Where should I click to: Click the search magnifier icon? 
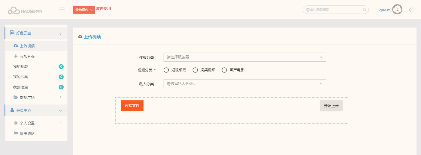tap(365, 10)
